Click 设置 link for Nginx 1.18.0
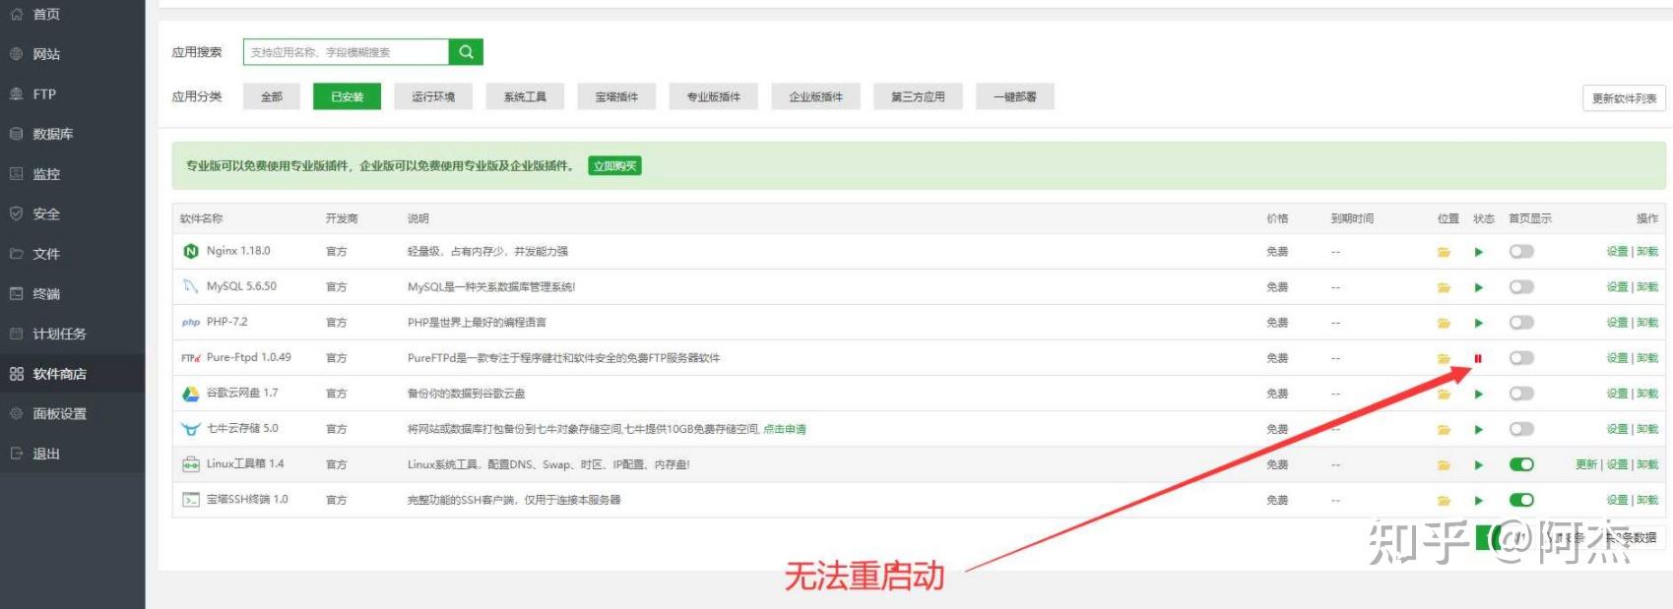The width and height of the screenshot is (1673, 609). (1617, 252)
